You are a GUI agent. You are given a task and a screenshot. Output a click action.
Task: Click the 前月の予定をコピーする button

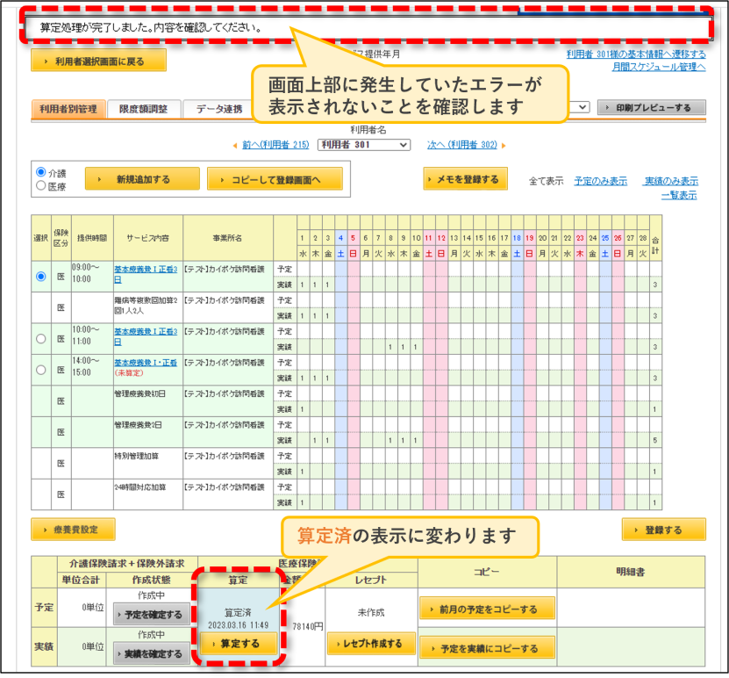pyautogui.click(x=487, y=609)
